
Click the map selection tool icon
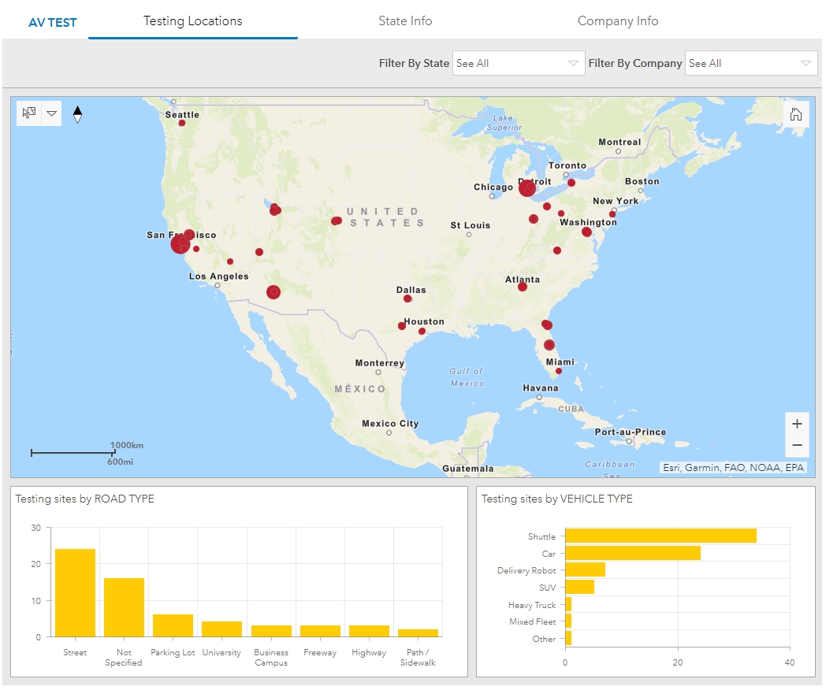pos(29,113)
